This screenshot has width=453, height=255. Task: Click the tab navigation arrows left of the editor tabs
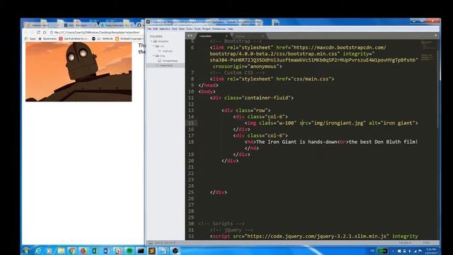click(190, 36)
